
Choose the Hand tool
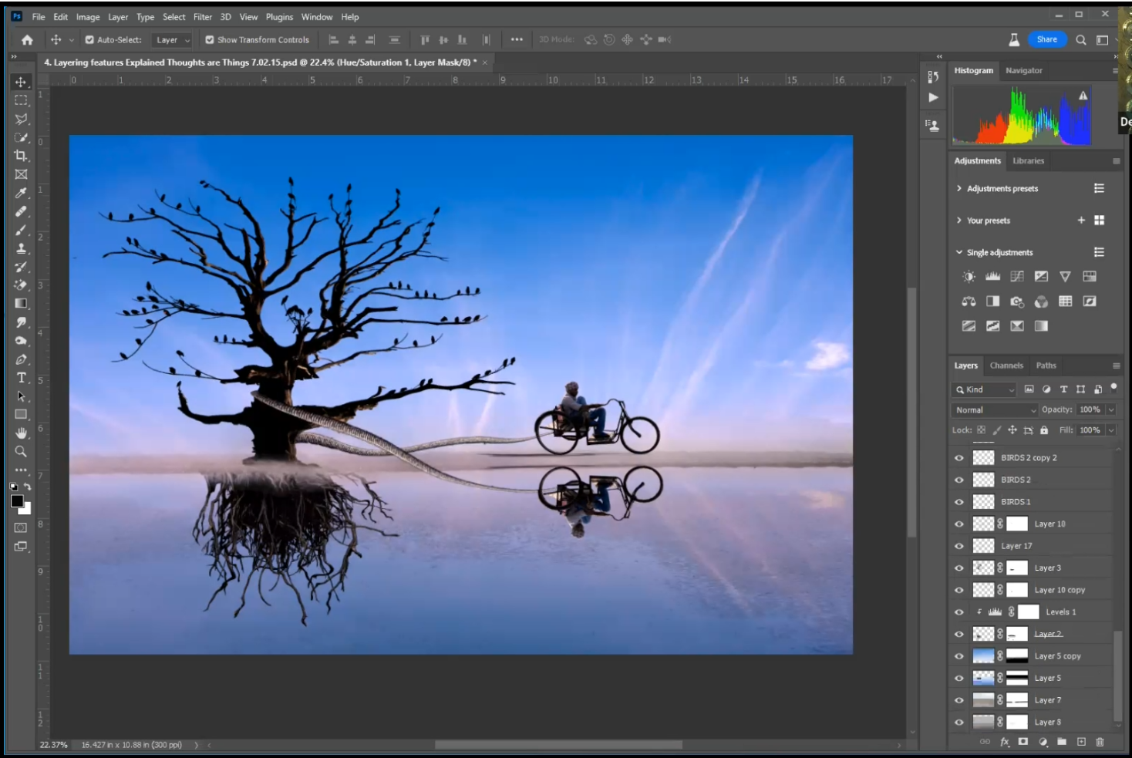pyautogui.click(x=21, y=433)
